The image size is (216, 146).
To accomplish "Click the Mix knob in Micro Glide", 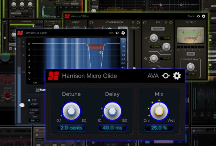I will [159, 111].
